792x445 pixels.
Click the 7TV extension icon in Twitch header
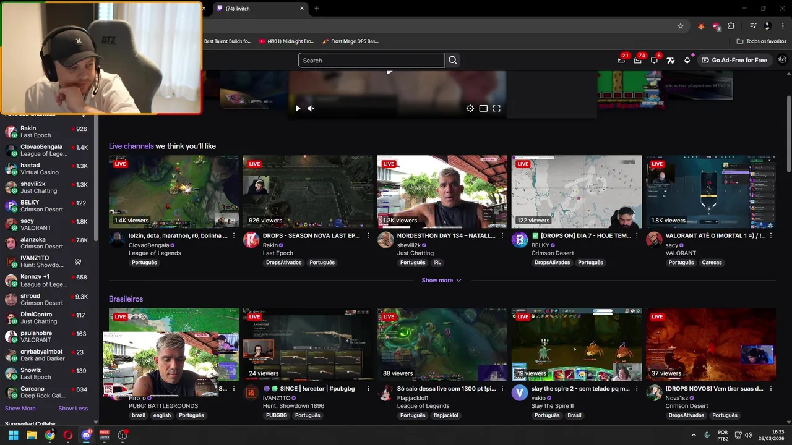[670, 60]
